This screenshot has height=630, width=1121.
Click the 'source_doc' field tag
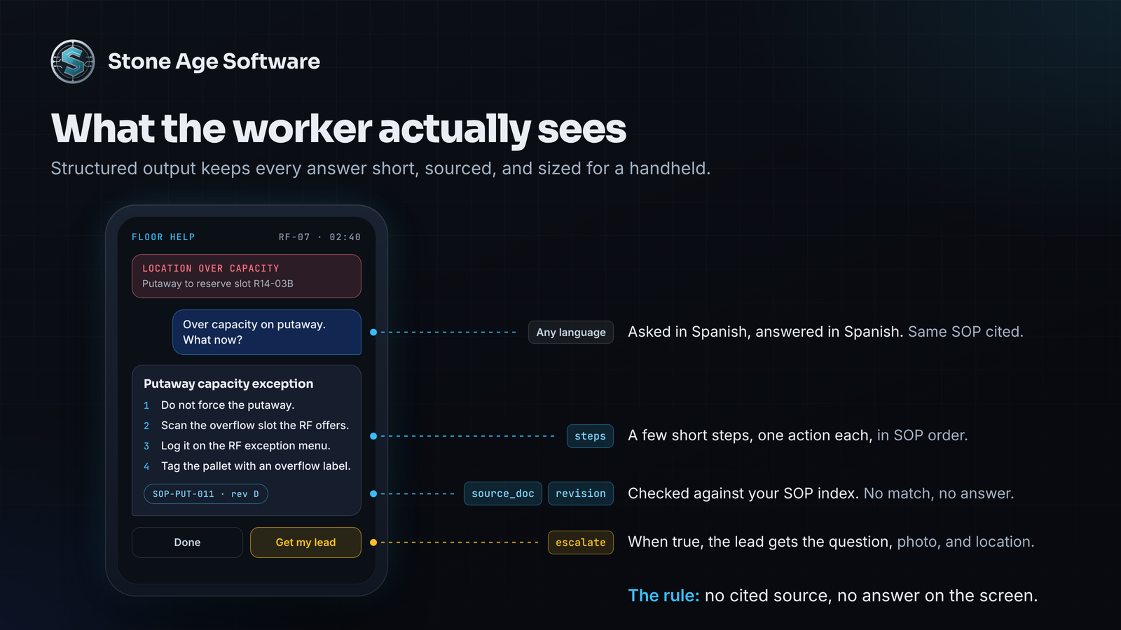[503, 493]
